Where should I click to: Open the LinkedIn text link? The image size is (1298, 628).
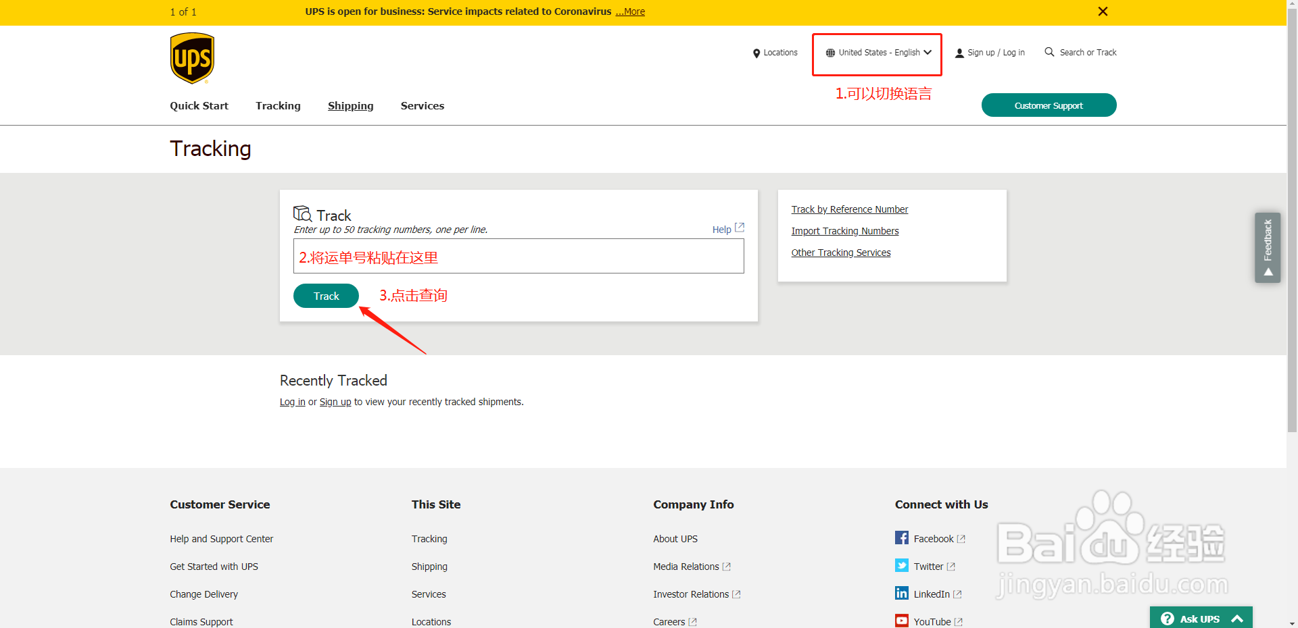pyautogui.click(x=932, y=594)
